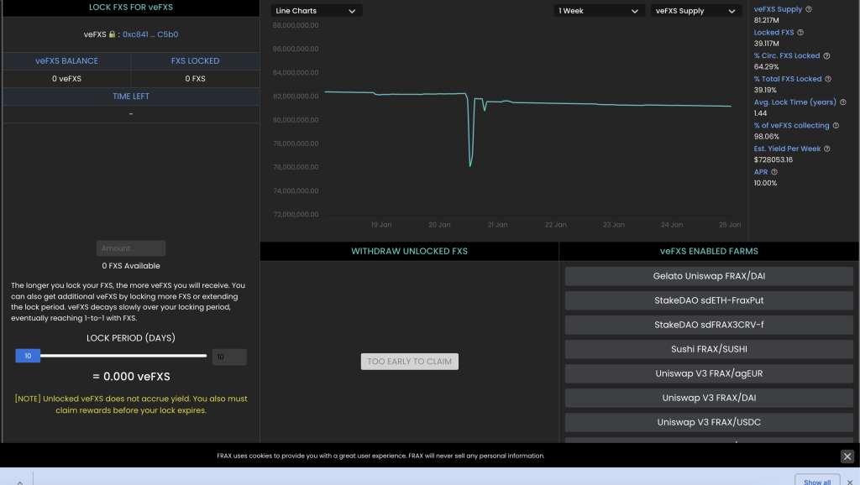Click the lock icon next to veFXS
The height and width of the screenshot is (485, 860).
coord(112,34)
